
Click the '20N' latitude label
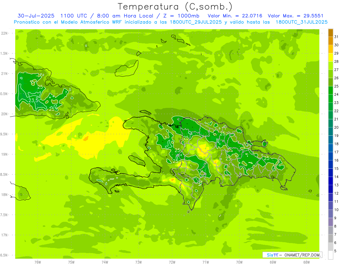click(5, 114)
